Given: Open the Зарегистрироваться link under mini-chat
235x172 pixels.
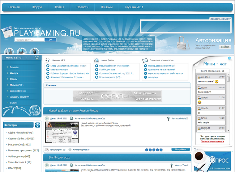Looking at the screenshot, I should tap(213, 141).
